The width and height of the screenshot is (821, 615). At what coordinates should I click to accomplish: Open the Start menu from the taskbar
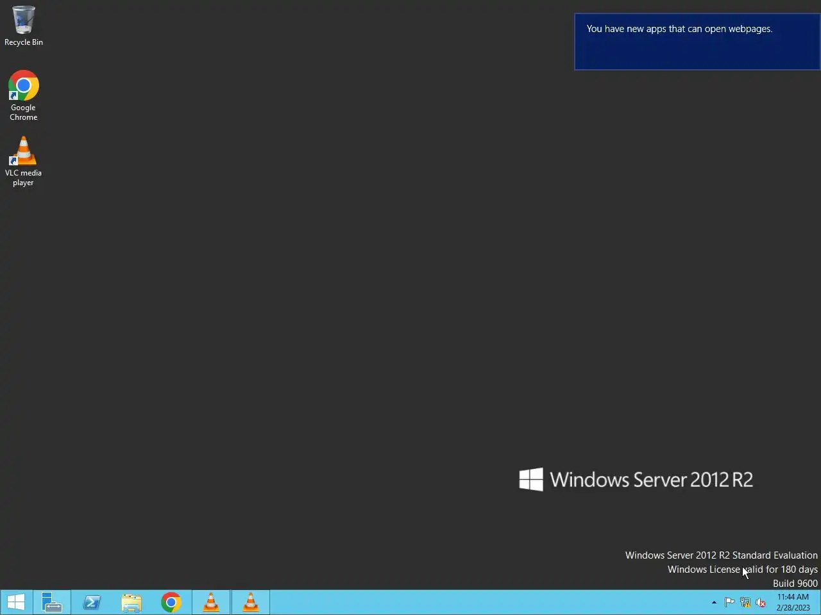(x=15, y=602)
